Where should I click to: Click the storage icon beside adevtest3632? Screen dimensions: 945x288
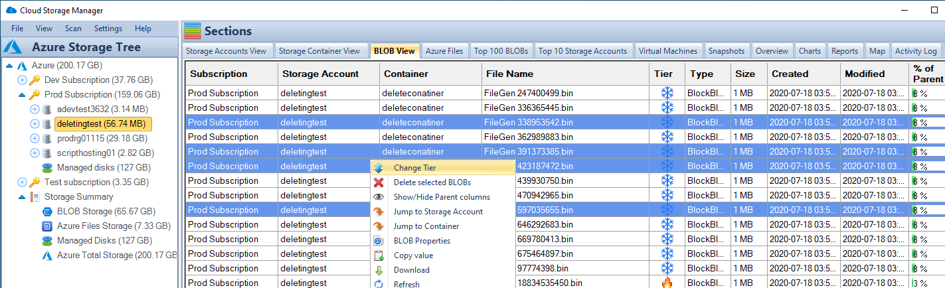pos(46,109)
